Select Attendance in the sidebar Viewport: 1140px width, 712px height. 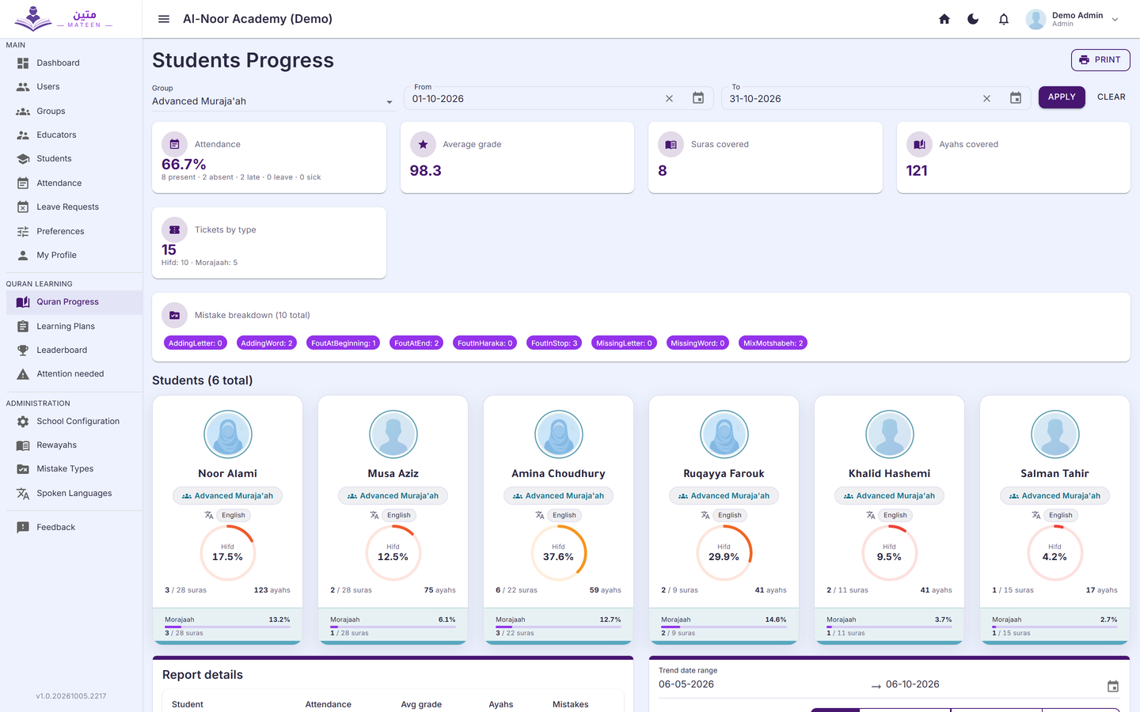(x=71, y=184)
